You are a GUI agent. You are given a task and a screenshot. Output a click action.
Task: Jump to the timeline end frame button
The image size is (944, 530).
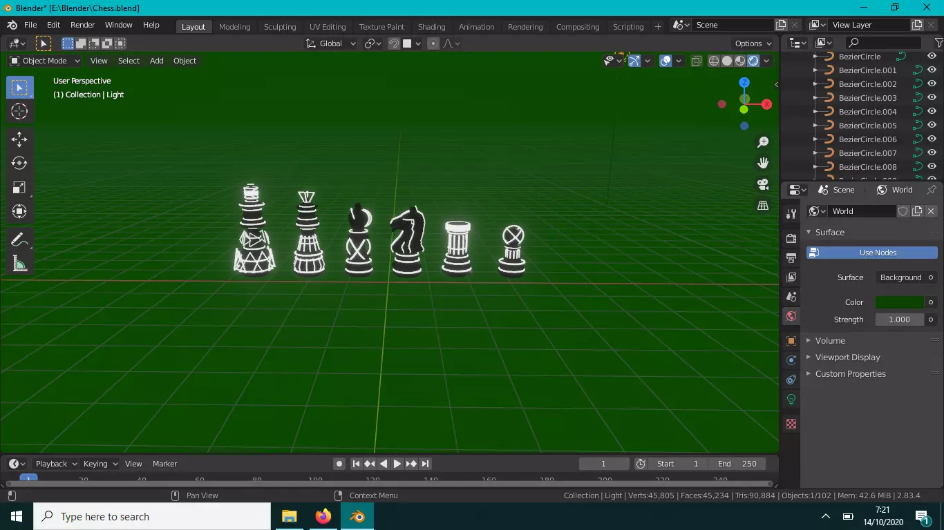tap(426, 464)
